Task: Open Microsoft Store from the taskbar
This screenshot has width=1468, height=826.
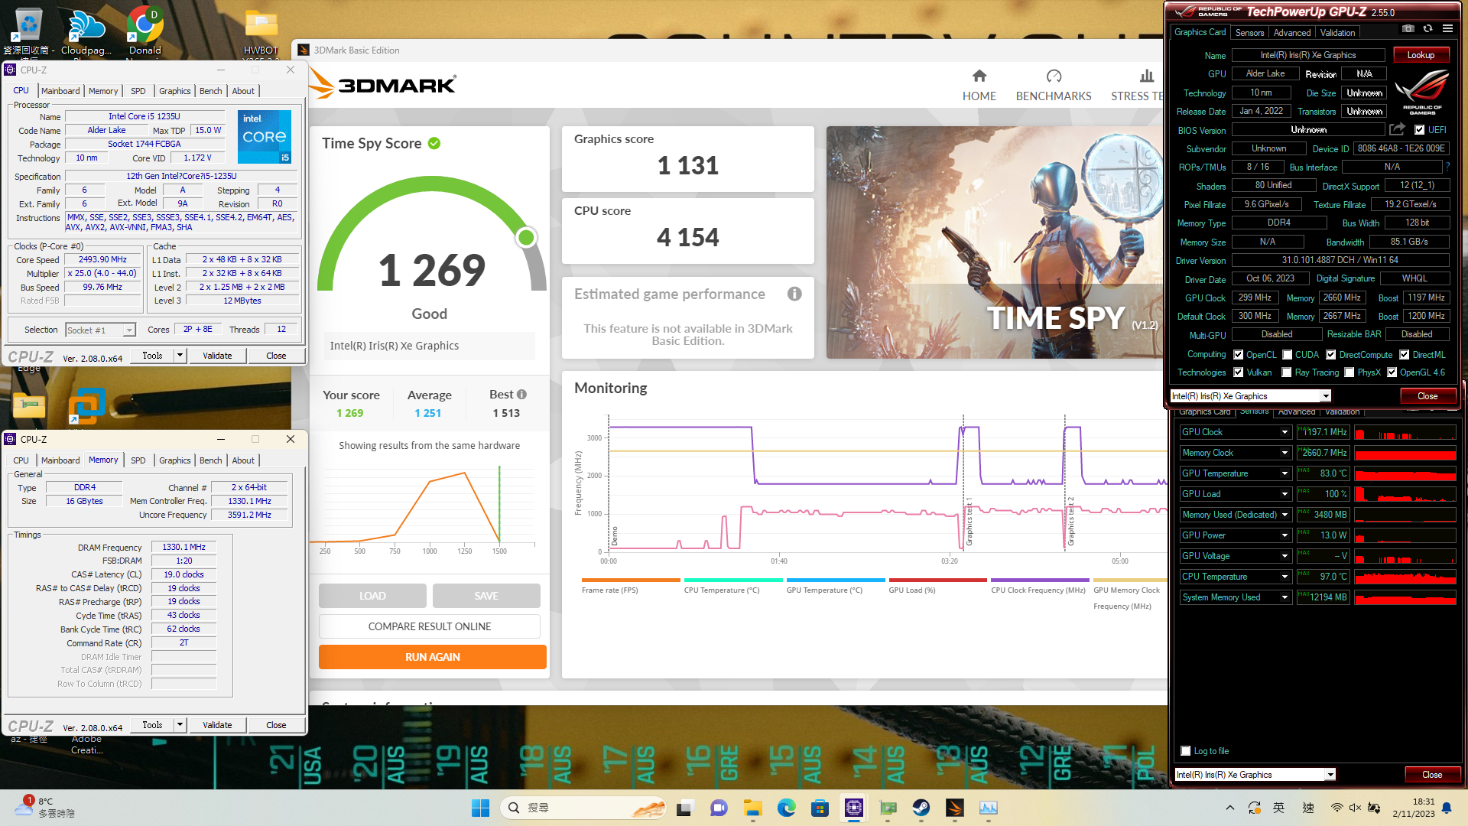Action: tap(820, 808)
